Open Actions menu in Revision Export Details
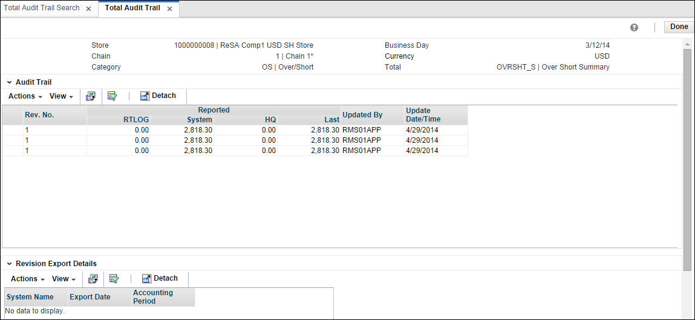695x320 pixels. pyautogui.click(x=27, y=279)
